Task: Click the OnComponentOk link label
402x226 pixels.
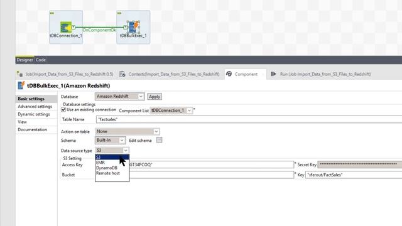Action: click(99, 30)
